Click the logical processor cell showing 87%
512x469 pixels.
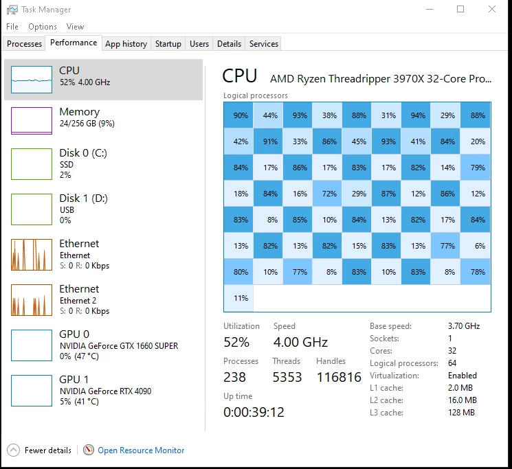387,194
